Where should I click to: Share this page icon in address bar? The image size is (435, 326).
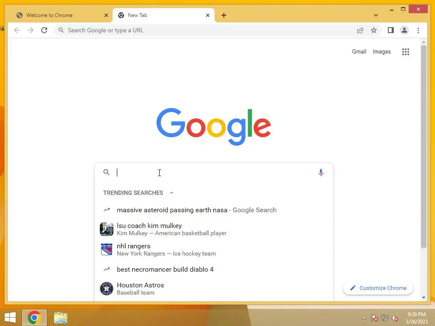(x=360, y=30)
